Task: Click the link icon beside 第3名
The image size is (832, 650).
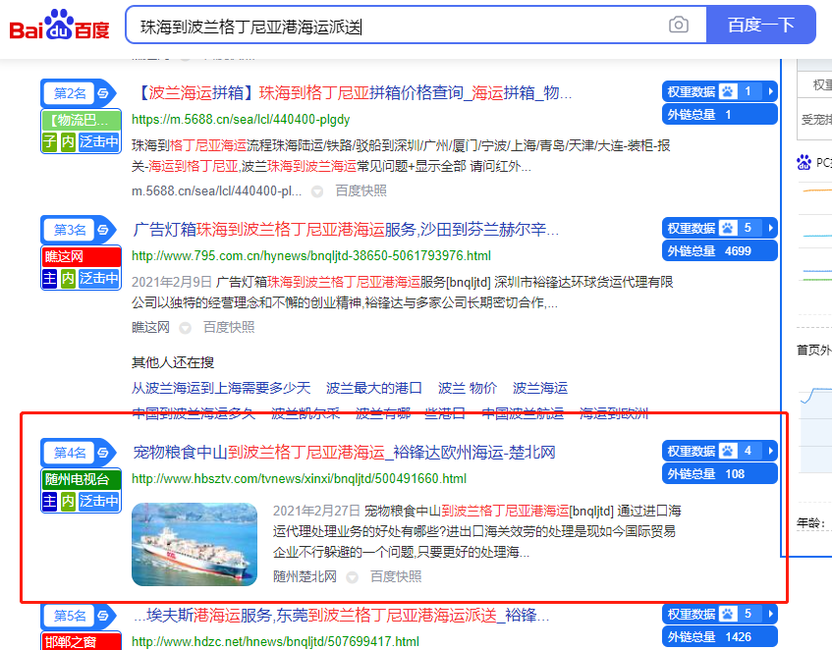Action: point(103,230)
